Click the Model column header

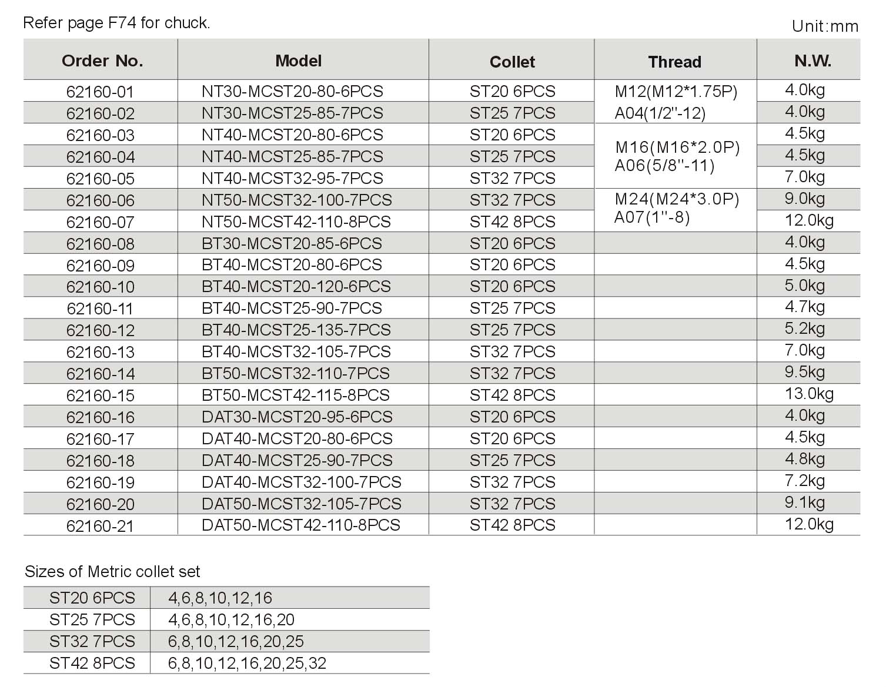299,61
